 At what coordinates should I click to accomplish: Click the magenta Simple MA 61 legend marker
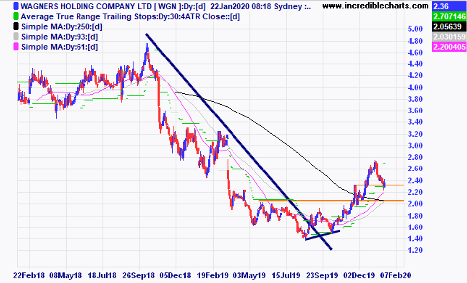16,47
